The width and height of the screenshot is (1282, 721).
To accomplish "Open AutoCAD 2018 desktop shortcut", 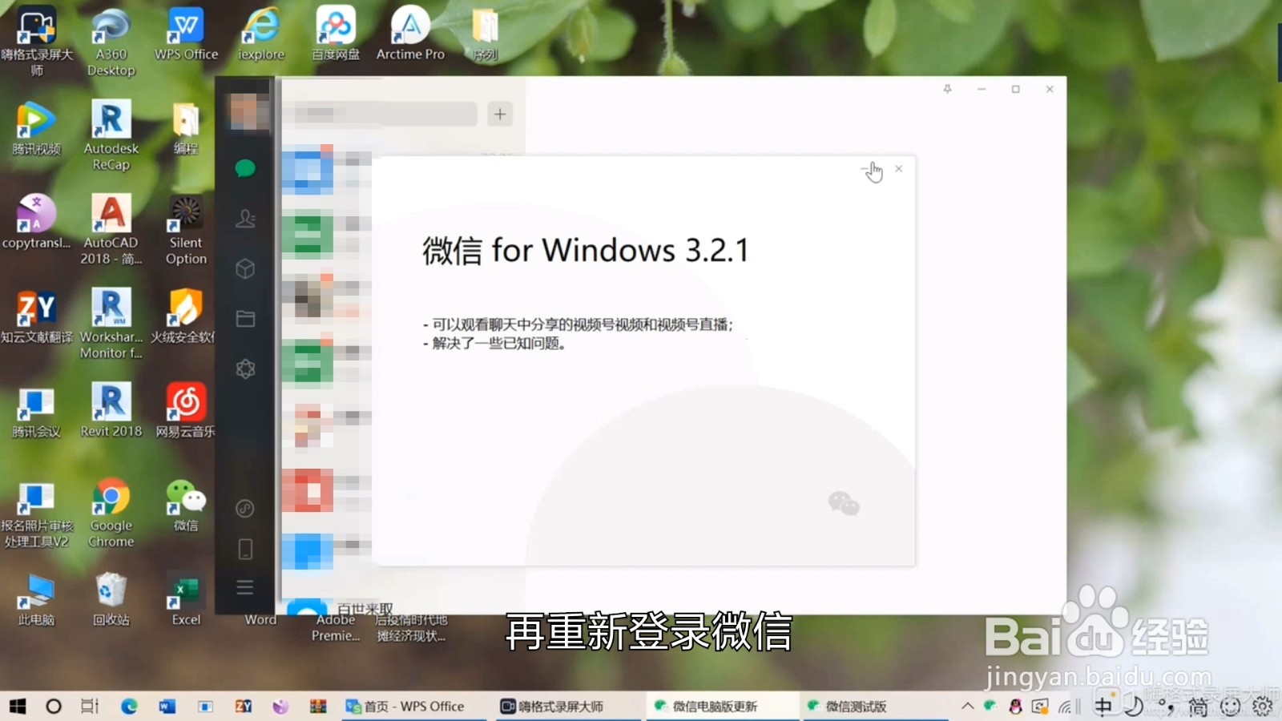I will (111, 230).
